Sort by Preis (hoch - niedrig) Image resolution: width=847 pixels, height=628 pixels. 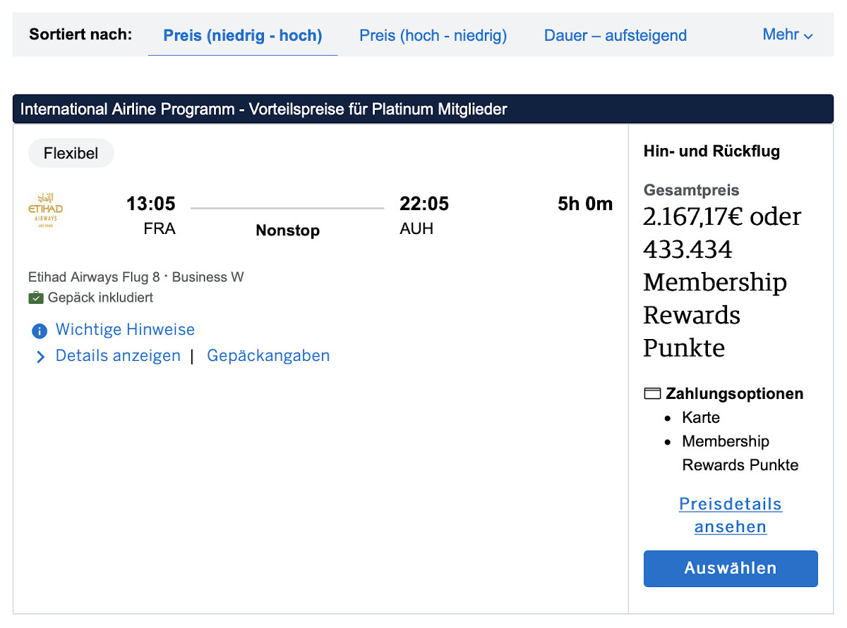[x=433, y=35]
